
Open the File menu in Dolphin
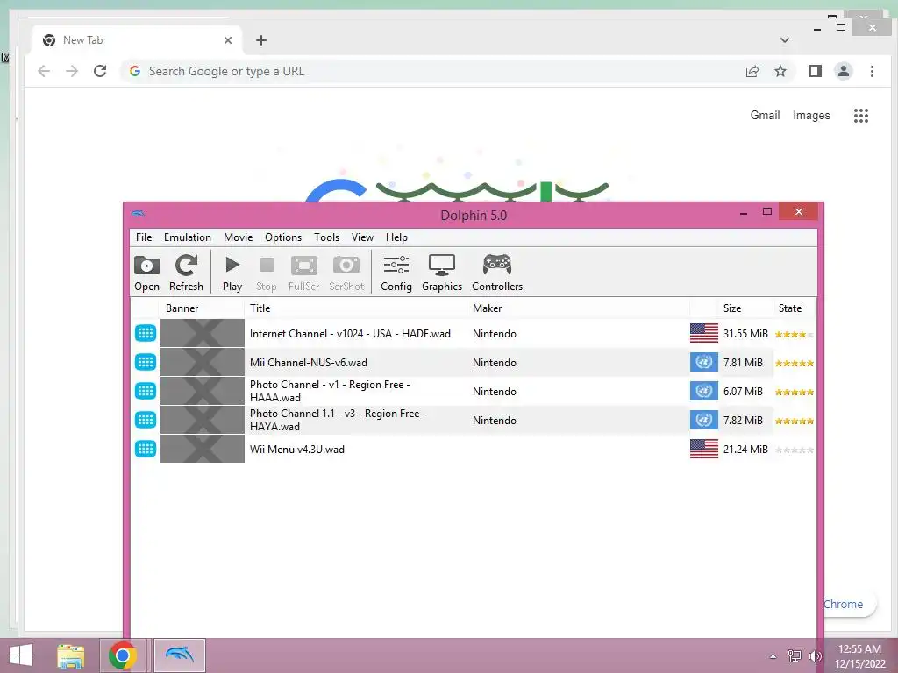144,237
